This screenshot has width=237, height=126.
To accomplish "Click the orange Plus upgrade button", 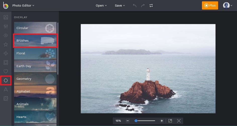I will point(210,5).
